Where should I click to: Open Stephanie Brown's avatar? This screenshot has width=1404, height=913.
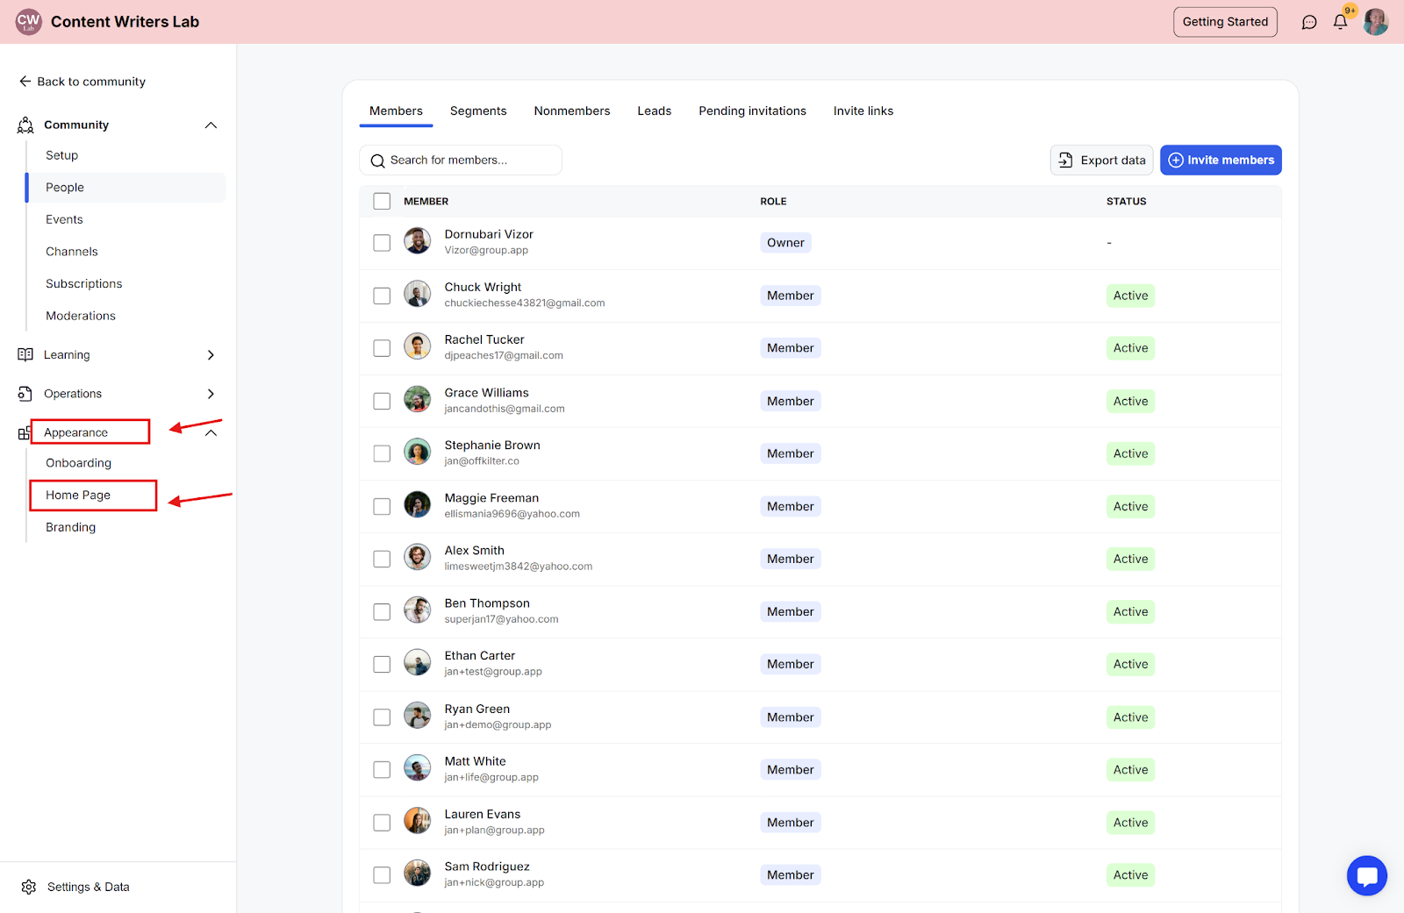(x=417, y=452)
